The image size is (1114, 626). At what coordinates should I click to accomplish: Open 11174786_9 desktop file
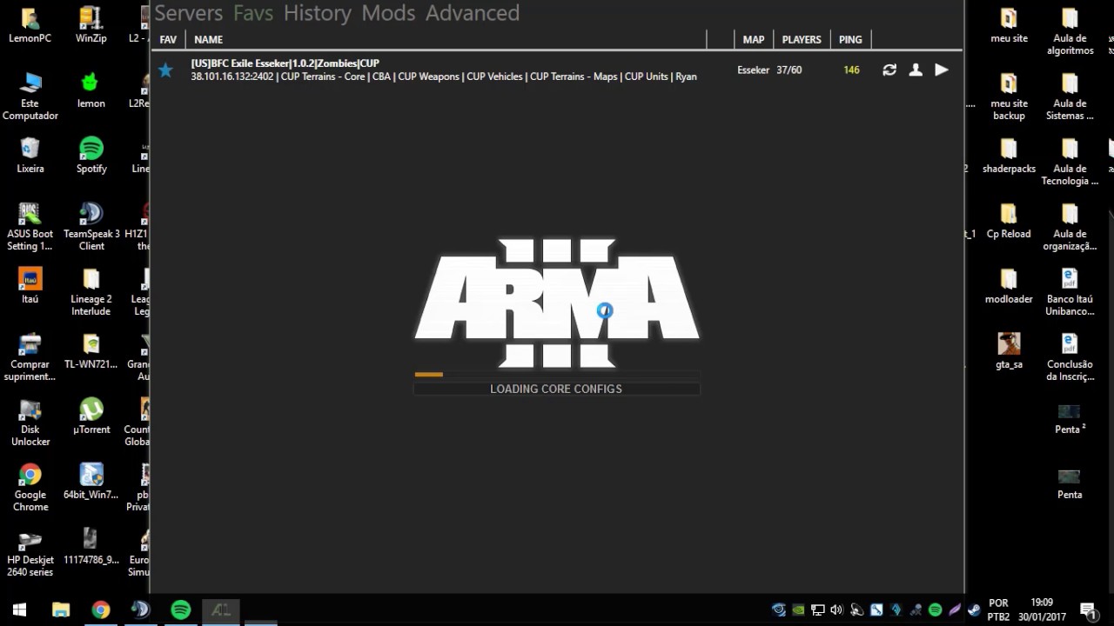(91, 547)
